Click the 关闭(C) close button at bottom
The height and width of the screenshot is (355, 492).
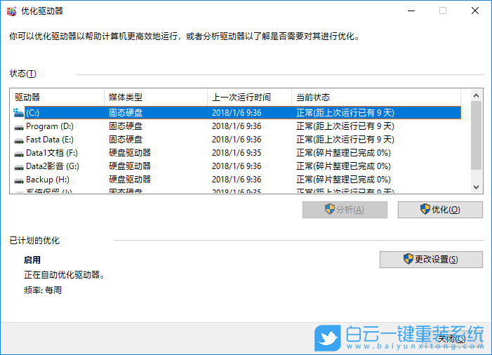pyautogui.click(x=451, y=338)
